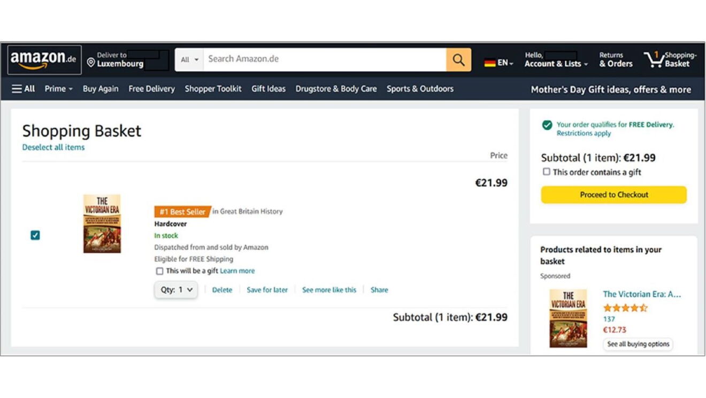Open the Amazon.de home logo
The image size is (706, 398).
coord(44,59)
